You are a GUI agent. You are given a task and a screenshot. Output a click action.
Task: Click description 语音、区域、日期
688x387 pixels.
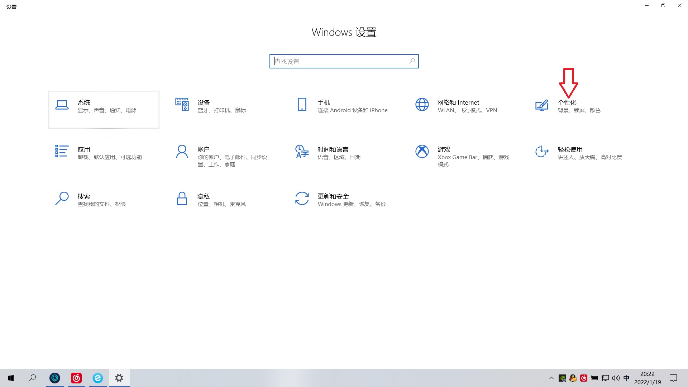tap(339, 157)
